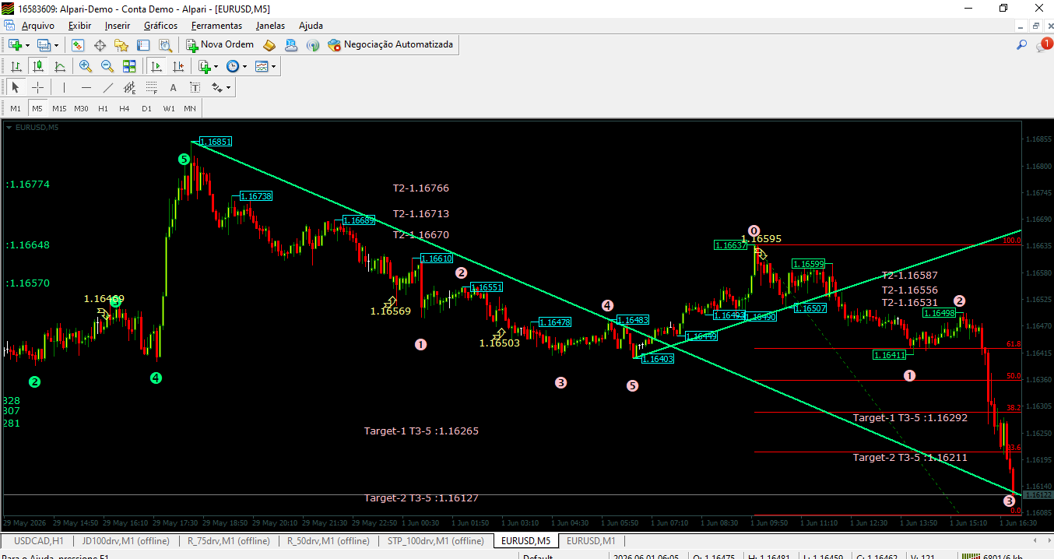Click the cloud virtual hosting icon

pos(291,45)
